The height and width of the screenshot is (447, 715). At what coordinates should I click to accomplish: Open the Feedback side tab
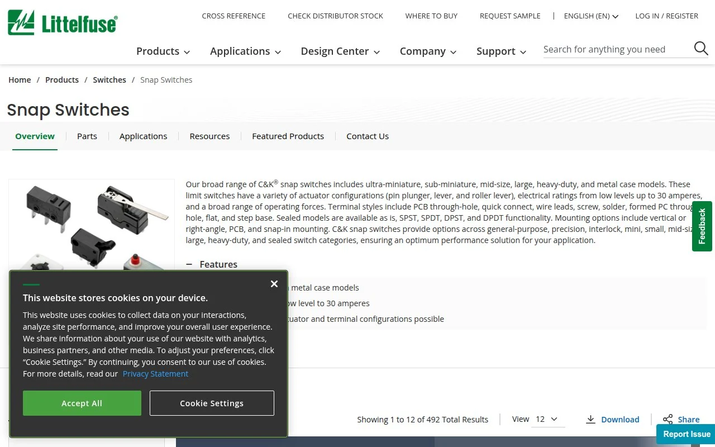coord(702,226)
